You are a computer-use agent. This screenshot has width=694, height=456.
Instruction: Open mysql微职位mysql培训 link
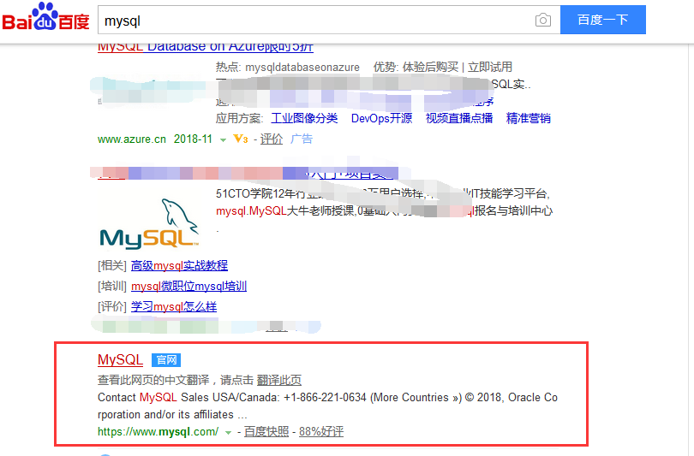(188, 287)
